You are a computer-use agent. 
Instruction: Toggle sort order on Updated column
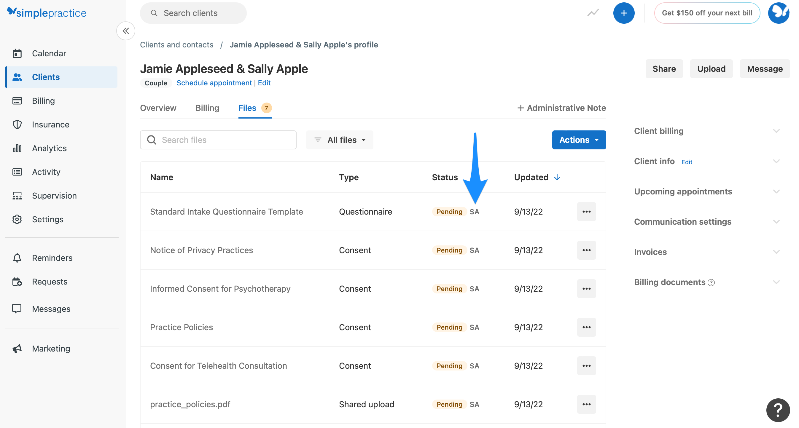[x=557, y=177]
